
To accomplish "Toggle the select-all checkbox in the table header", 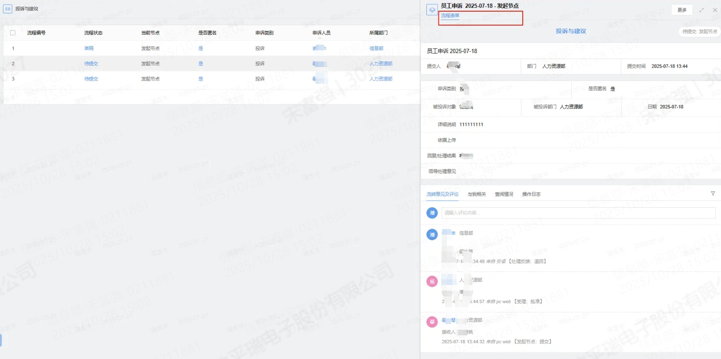I will pyautogui.click(x=13, y=33).
